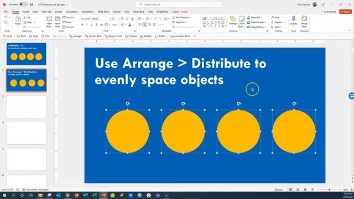Insert a New Slide from ribbon
This screenshot has height=199, width=354.
(x=49, y=22)
